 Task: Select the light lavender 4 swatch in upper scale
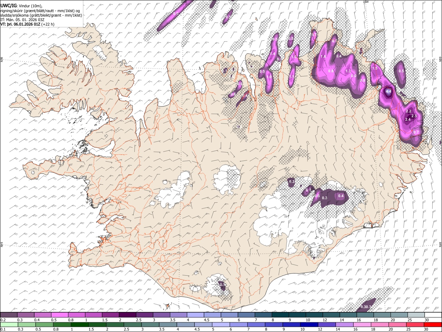click(x=195, y=315)
